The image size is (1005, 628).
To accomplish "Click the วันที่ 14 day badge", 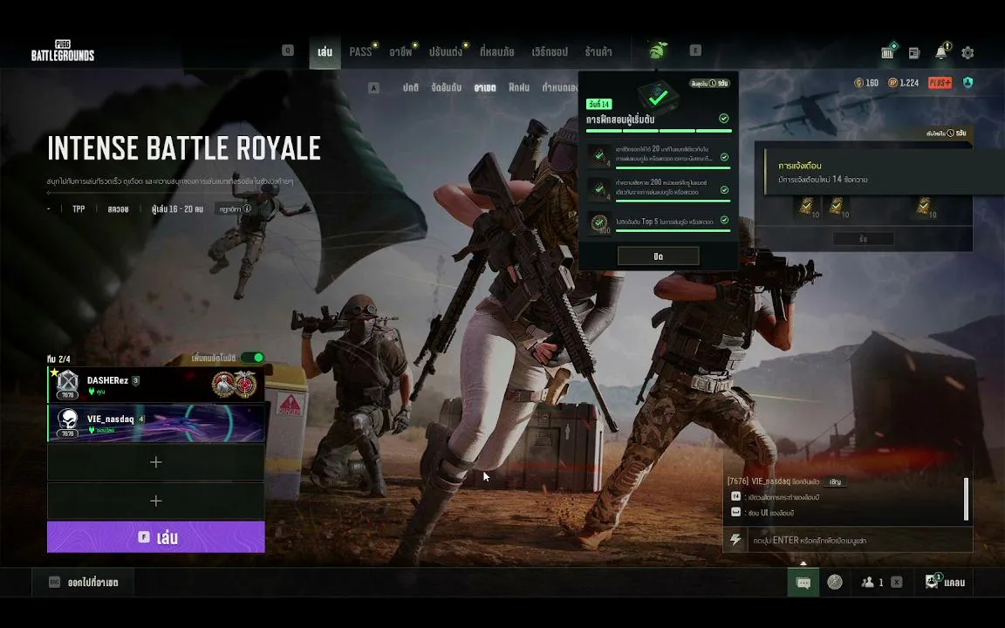I will (599, 104).
